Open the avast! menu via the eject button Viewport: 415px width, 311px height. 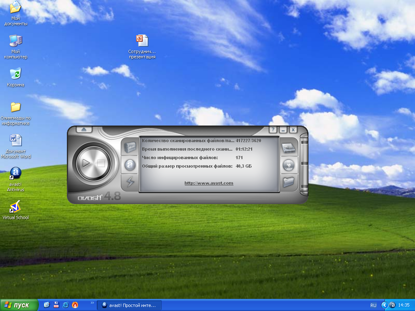click(x=84, y=130)
